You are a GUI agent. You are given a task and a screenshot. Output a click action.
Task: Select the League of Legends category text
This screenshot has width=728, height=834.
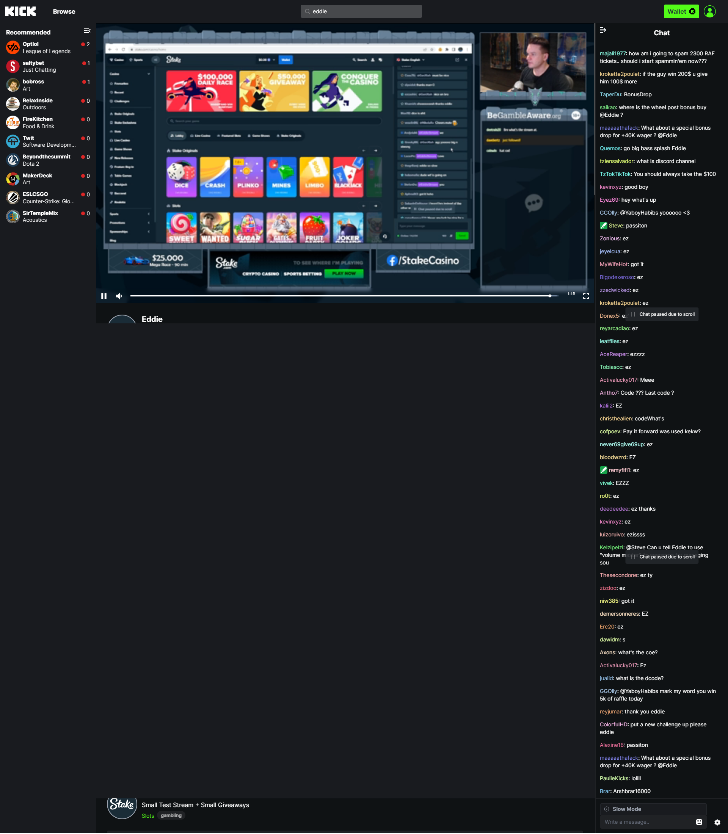[46, 51]
